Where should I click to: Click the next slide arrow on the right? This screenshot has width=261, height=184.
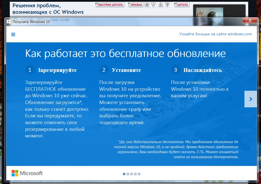250,99
